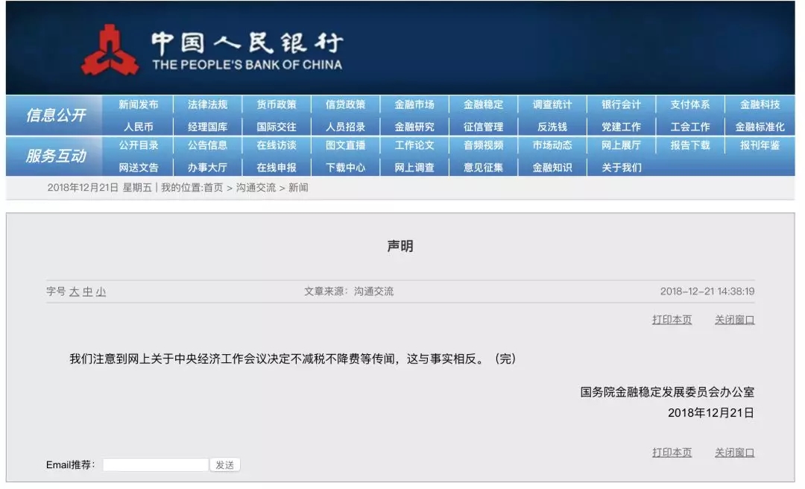805x489 pixels.
Task: Open 音频视频 section
Action: click(483, 145)
